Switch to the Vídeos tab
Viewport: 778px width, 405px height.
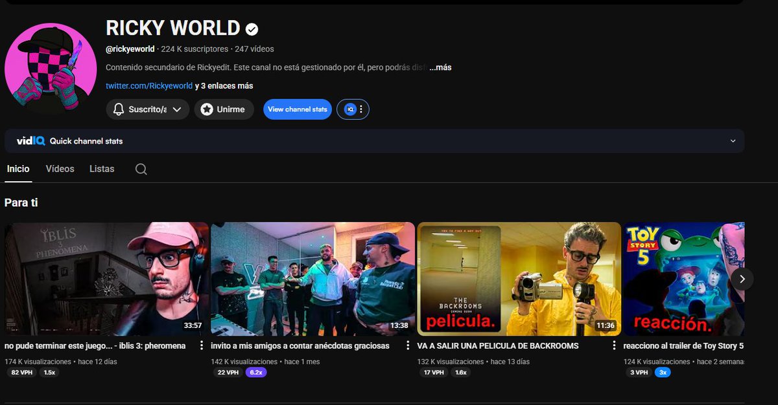pos(60,168)
